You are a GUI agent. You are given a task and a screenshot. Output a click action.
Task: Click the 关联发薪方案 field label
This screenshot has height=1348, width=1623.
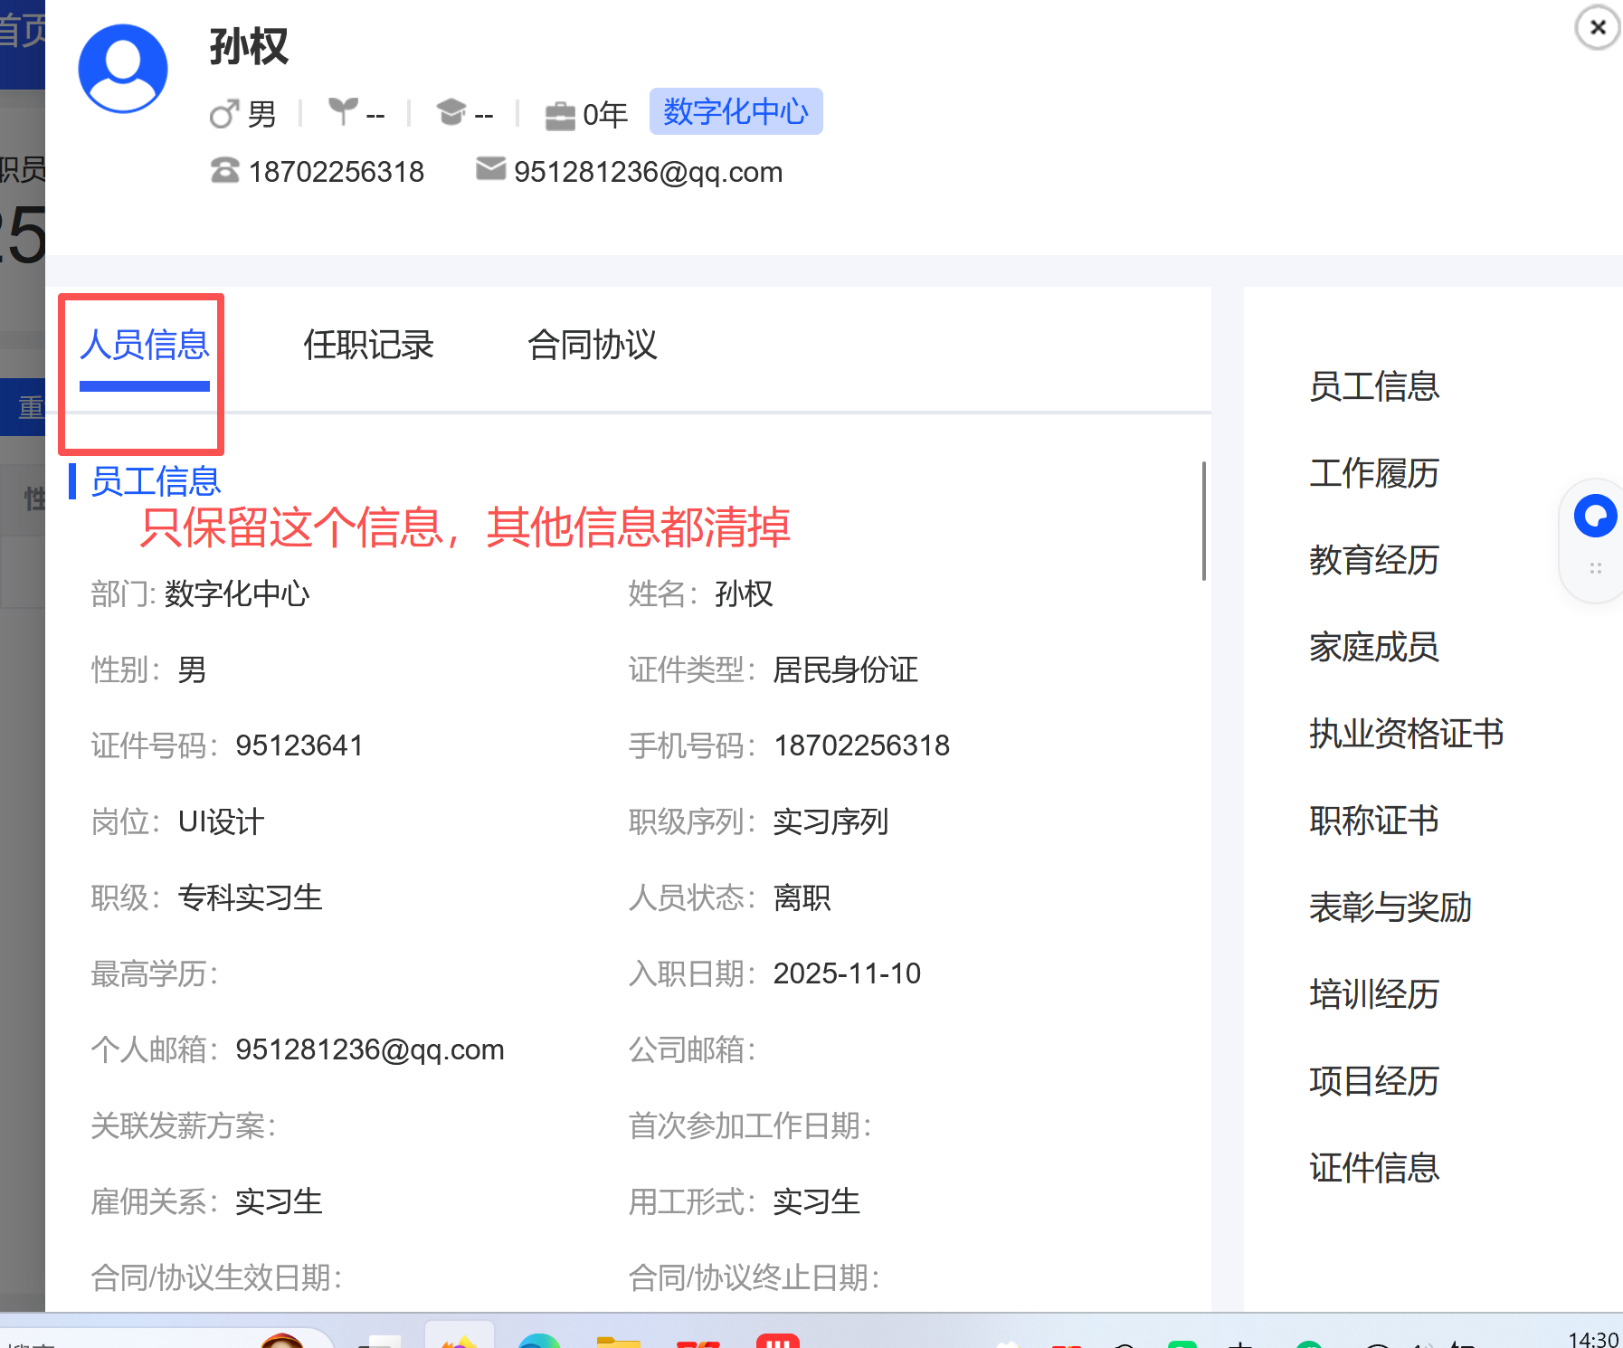point(184,1126)
